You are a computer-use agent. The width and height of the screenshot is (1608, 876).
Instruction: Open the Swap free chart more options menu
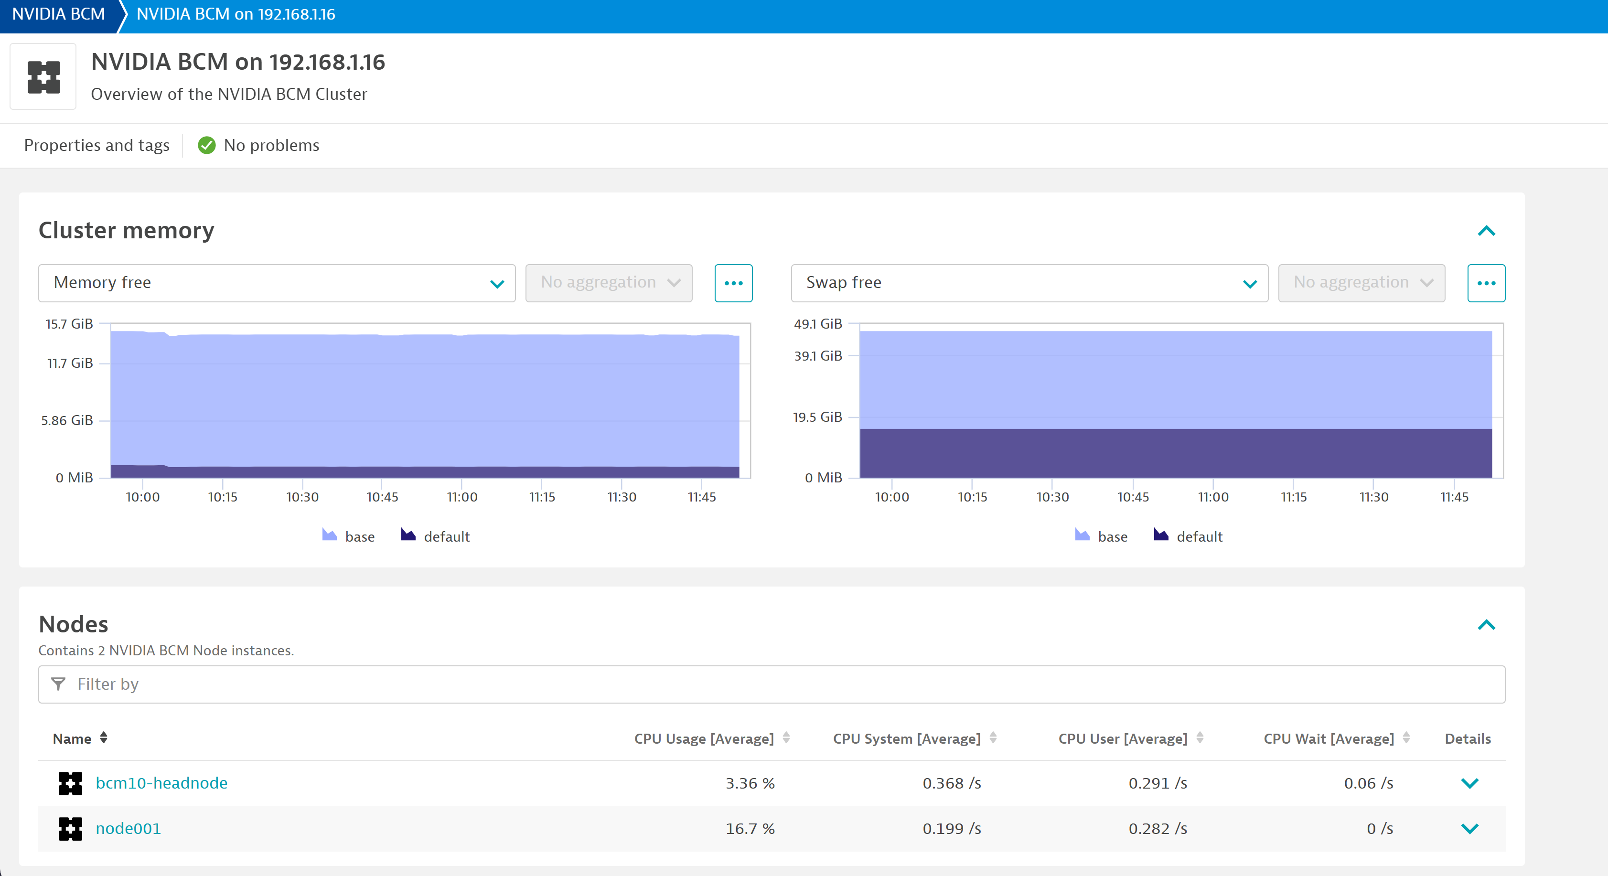point(1486,283)
